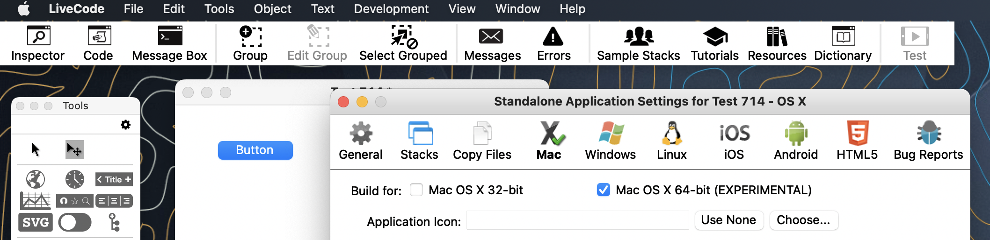Open the File menu
Viewport: 990px width, 240px height.
click(x=133, y=9)
